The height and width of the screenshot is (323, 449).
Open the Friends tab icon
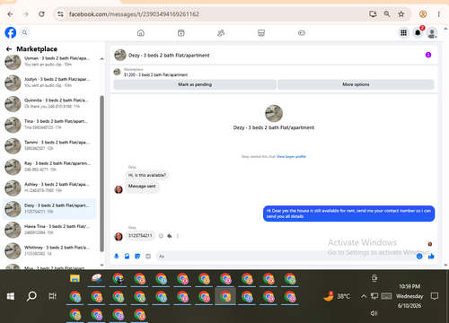[221, 33]
